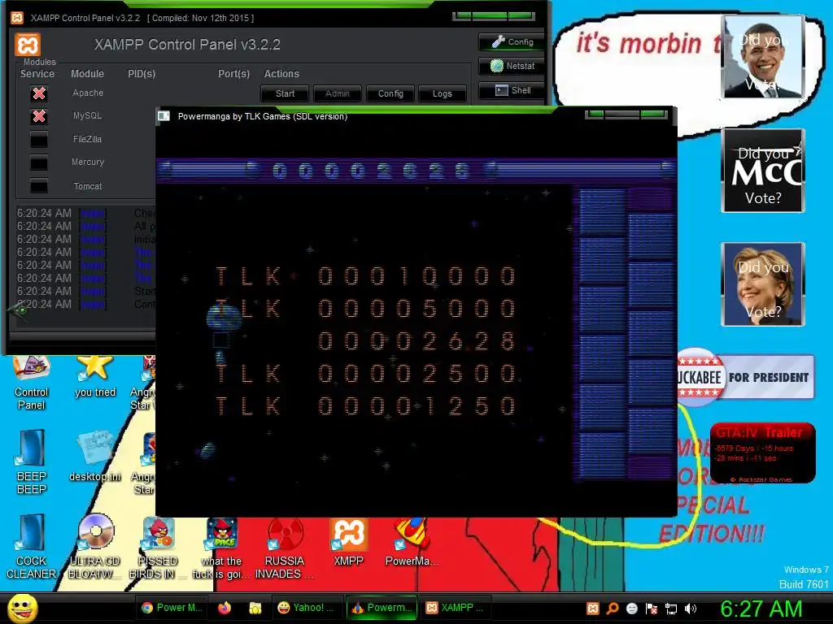Click the magnifier tray icon
This screenshot has width=833, height=624.
(x=613, y=609)
